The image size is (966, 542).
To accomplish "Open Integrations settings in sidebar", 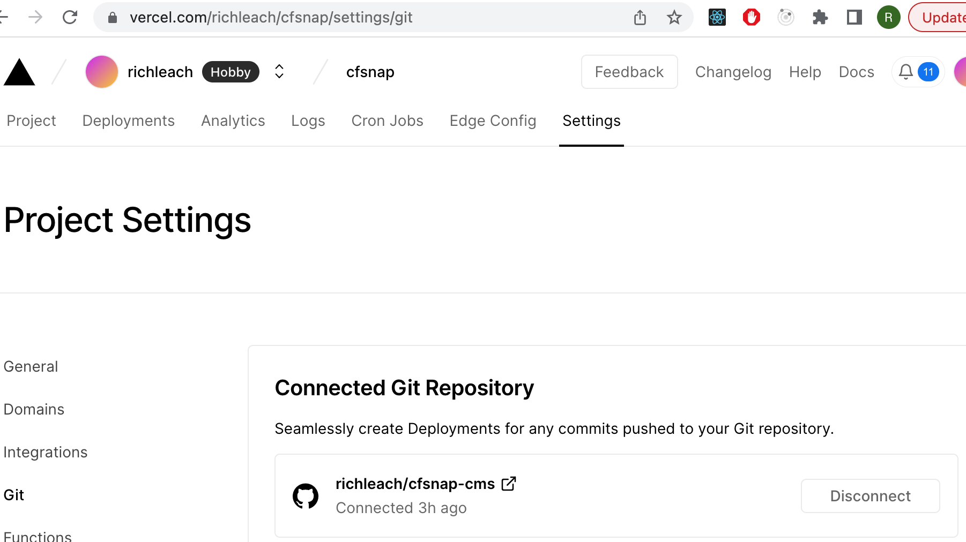I will 45,452.
